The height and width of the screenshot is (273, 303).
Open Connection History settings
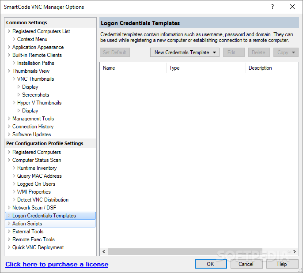point(33,127)
